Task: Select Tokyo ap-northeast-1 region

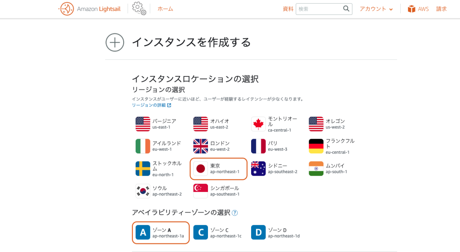Action: point(219,169)
